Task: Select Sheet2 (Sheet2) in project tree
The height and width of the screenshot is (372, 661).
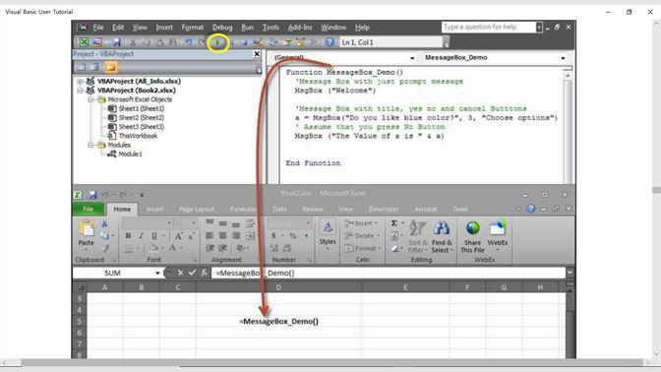Action: click(x=142, y=118)
